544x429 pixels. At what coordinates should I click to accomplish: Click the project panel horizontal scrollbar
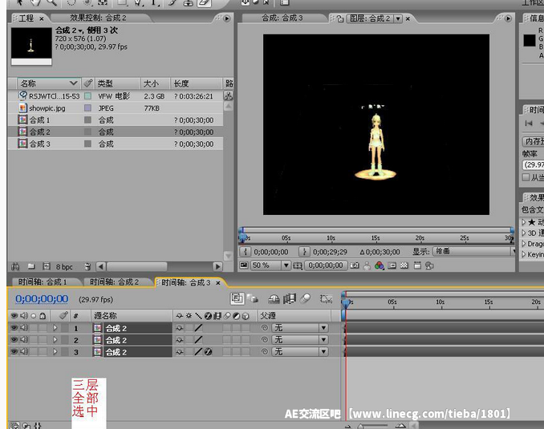136,266
